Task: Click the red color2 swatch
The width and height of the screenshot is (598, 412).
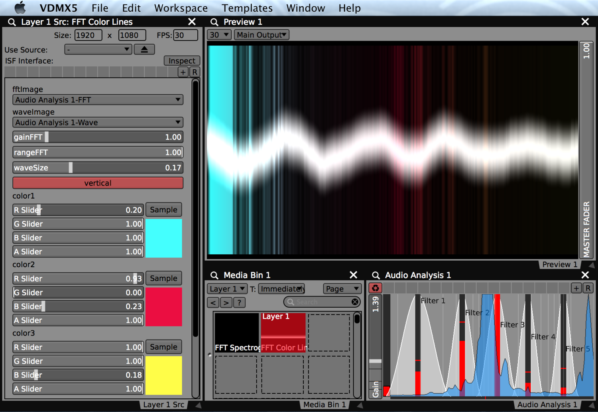Action: [164, 307]
